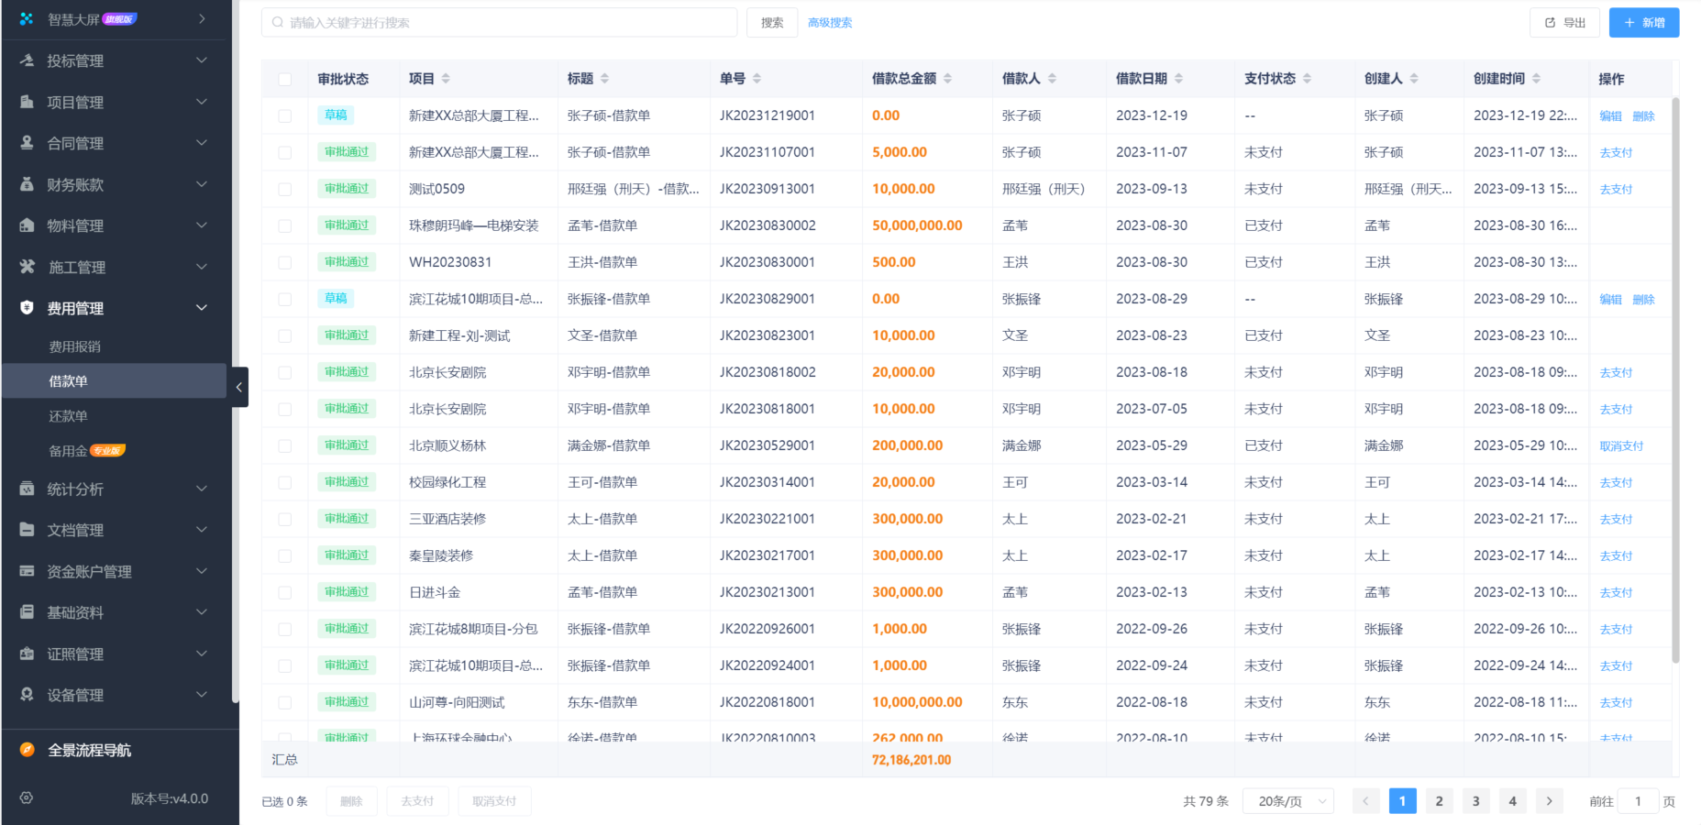Open the 智慧大屏 dashboard icon
1701x825 pixels.
[x=27, y=17]
